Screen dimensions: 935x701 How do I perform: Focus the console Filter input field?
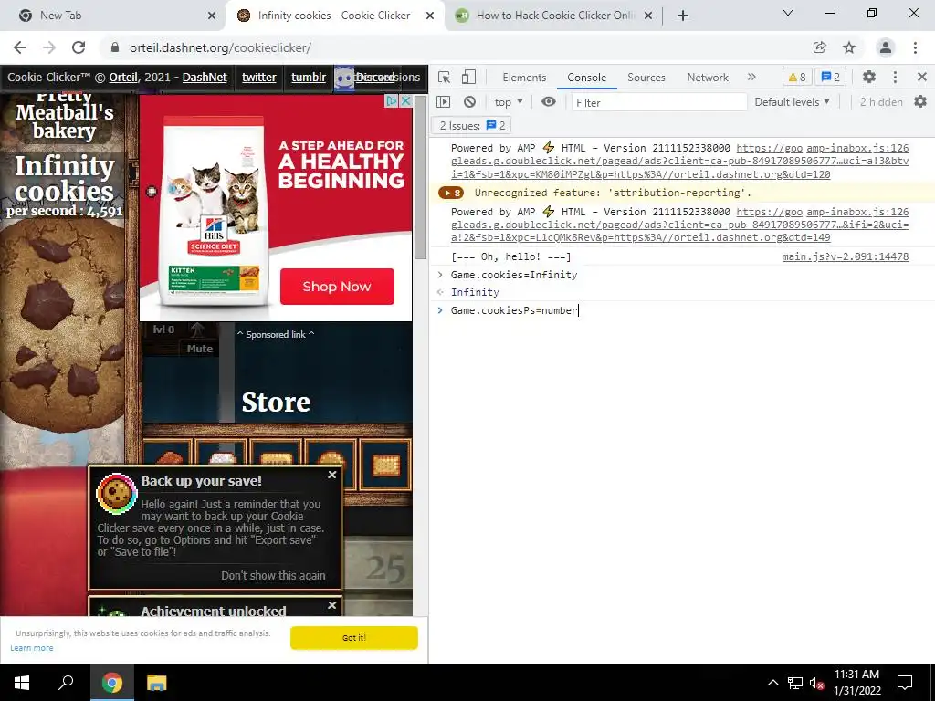point(659,102)
